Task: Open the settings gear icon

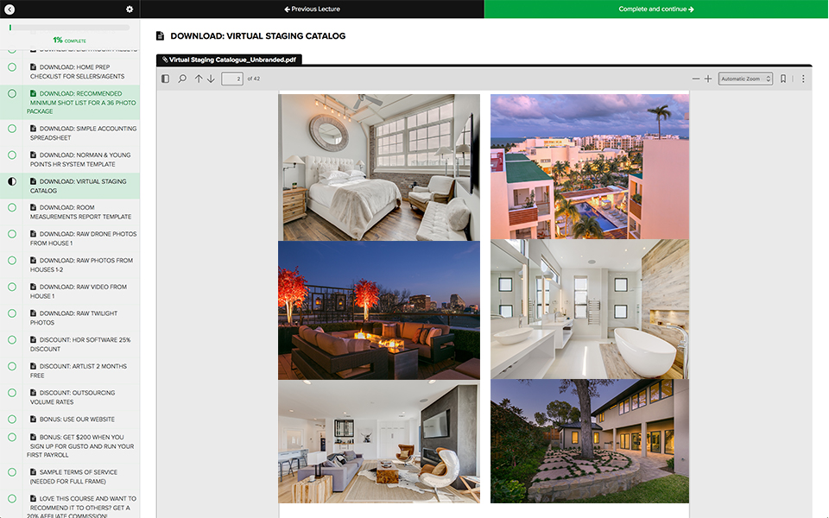Action: (130, 9)
